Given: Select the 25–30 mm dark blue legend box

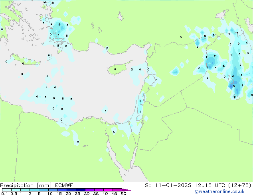Looking at the screenshot, I should pyautogui.click(x=80, y=190).
